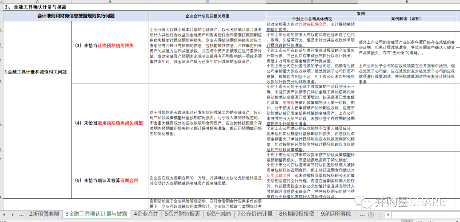Select the 案例 header cell
460x222 pixels.
(x=361, y=14)
